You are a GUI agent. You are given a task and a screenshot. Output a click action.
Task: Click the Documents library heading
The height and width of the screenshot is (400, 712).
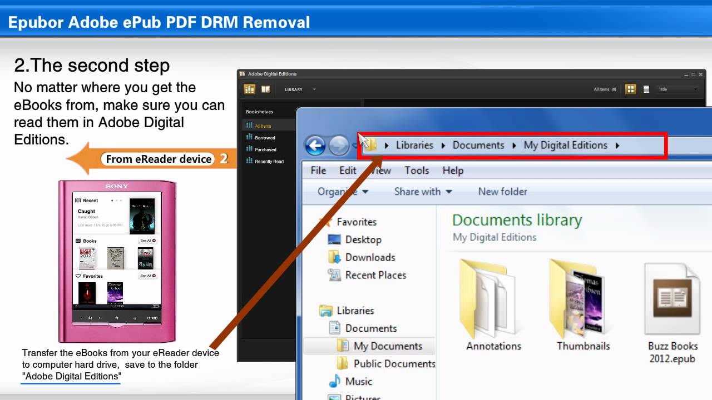coord(517,220)
